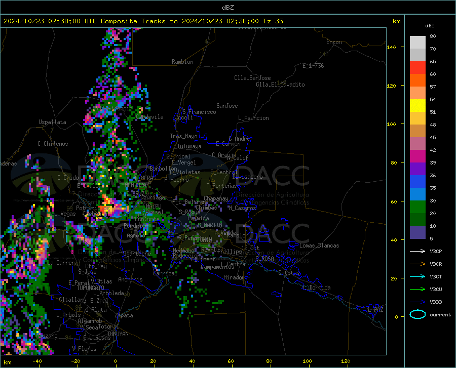The height and width of the screenshot is (368, 456).
Task: Click the TUNUYAN label
Action: click(118, 334)
